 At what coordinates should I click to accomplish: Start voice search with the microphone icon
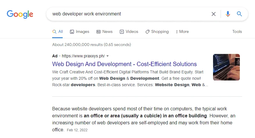(228, 14)
